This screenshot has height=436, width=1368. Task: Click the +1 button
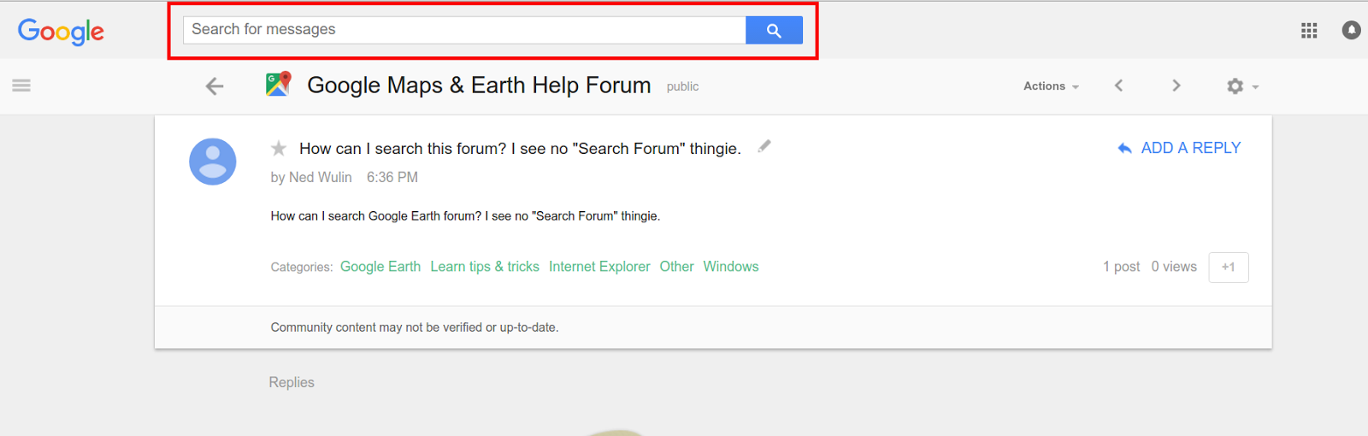1229,267
